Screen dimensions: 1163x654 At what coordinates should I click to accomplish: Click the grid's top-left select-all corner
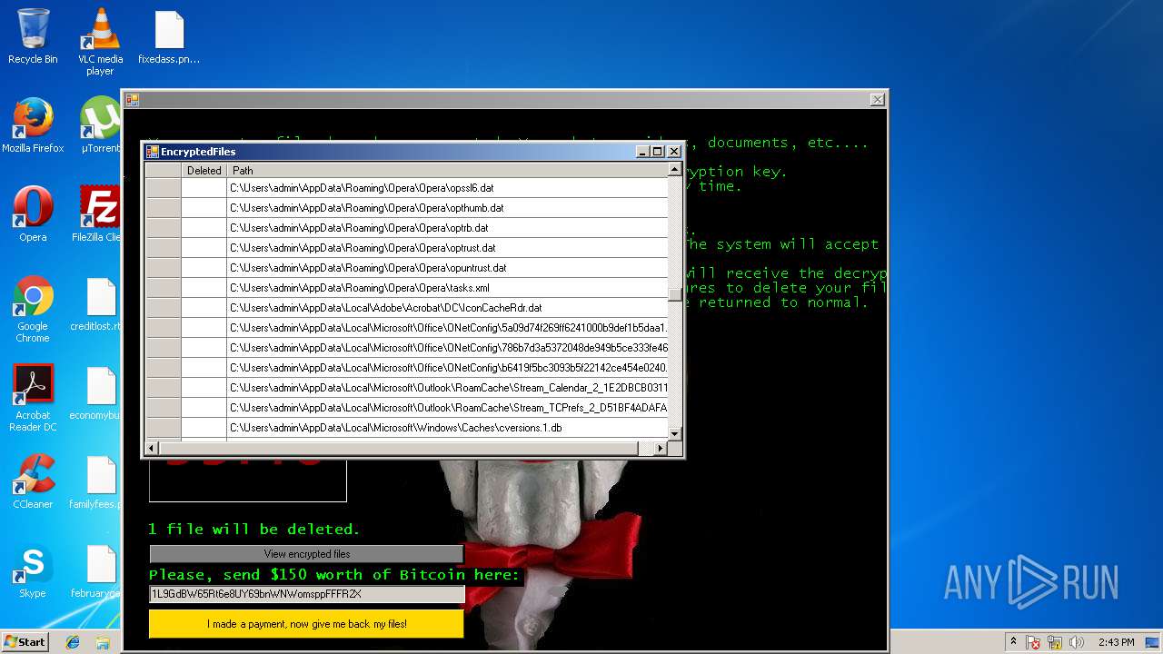164,170
